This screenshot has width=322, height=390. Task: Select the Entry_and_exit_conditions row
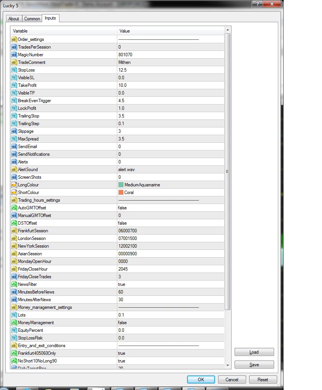click(117, 346)
